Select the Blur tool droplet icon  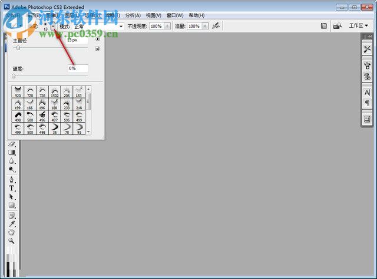click(x=12, y=161)
